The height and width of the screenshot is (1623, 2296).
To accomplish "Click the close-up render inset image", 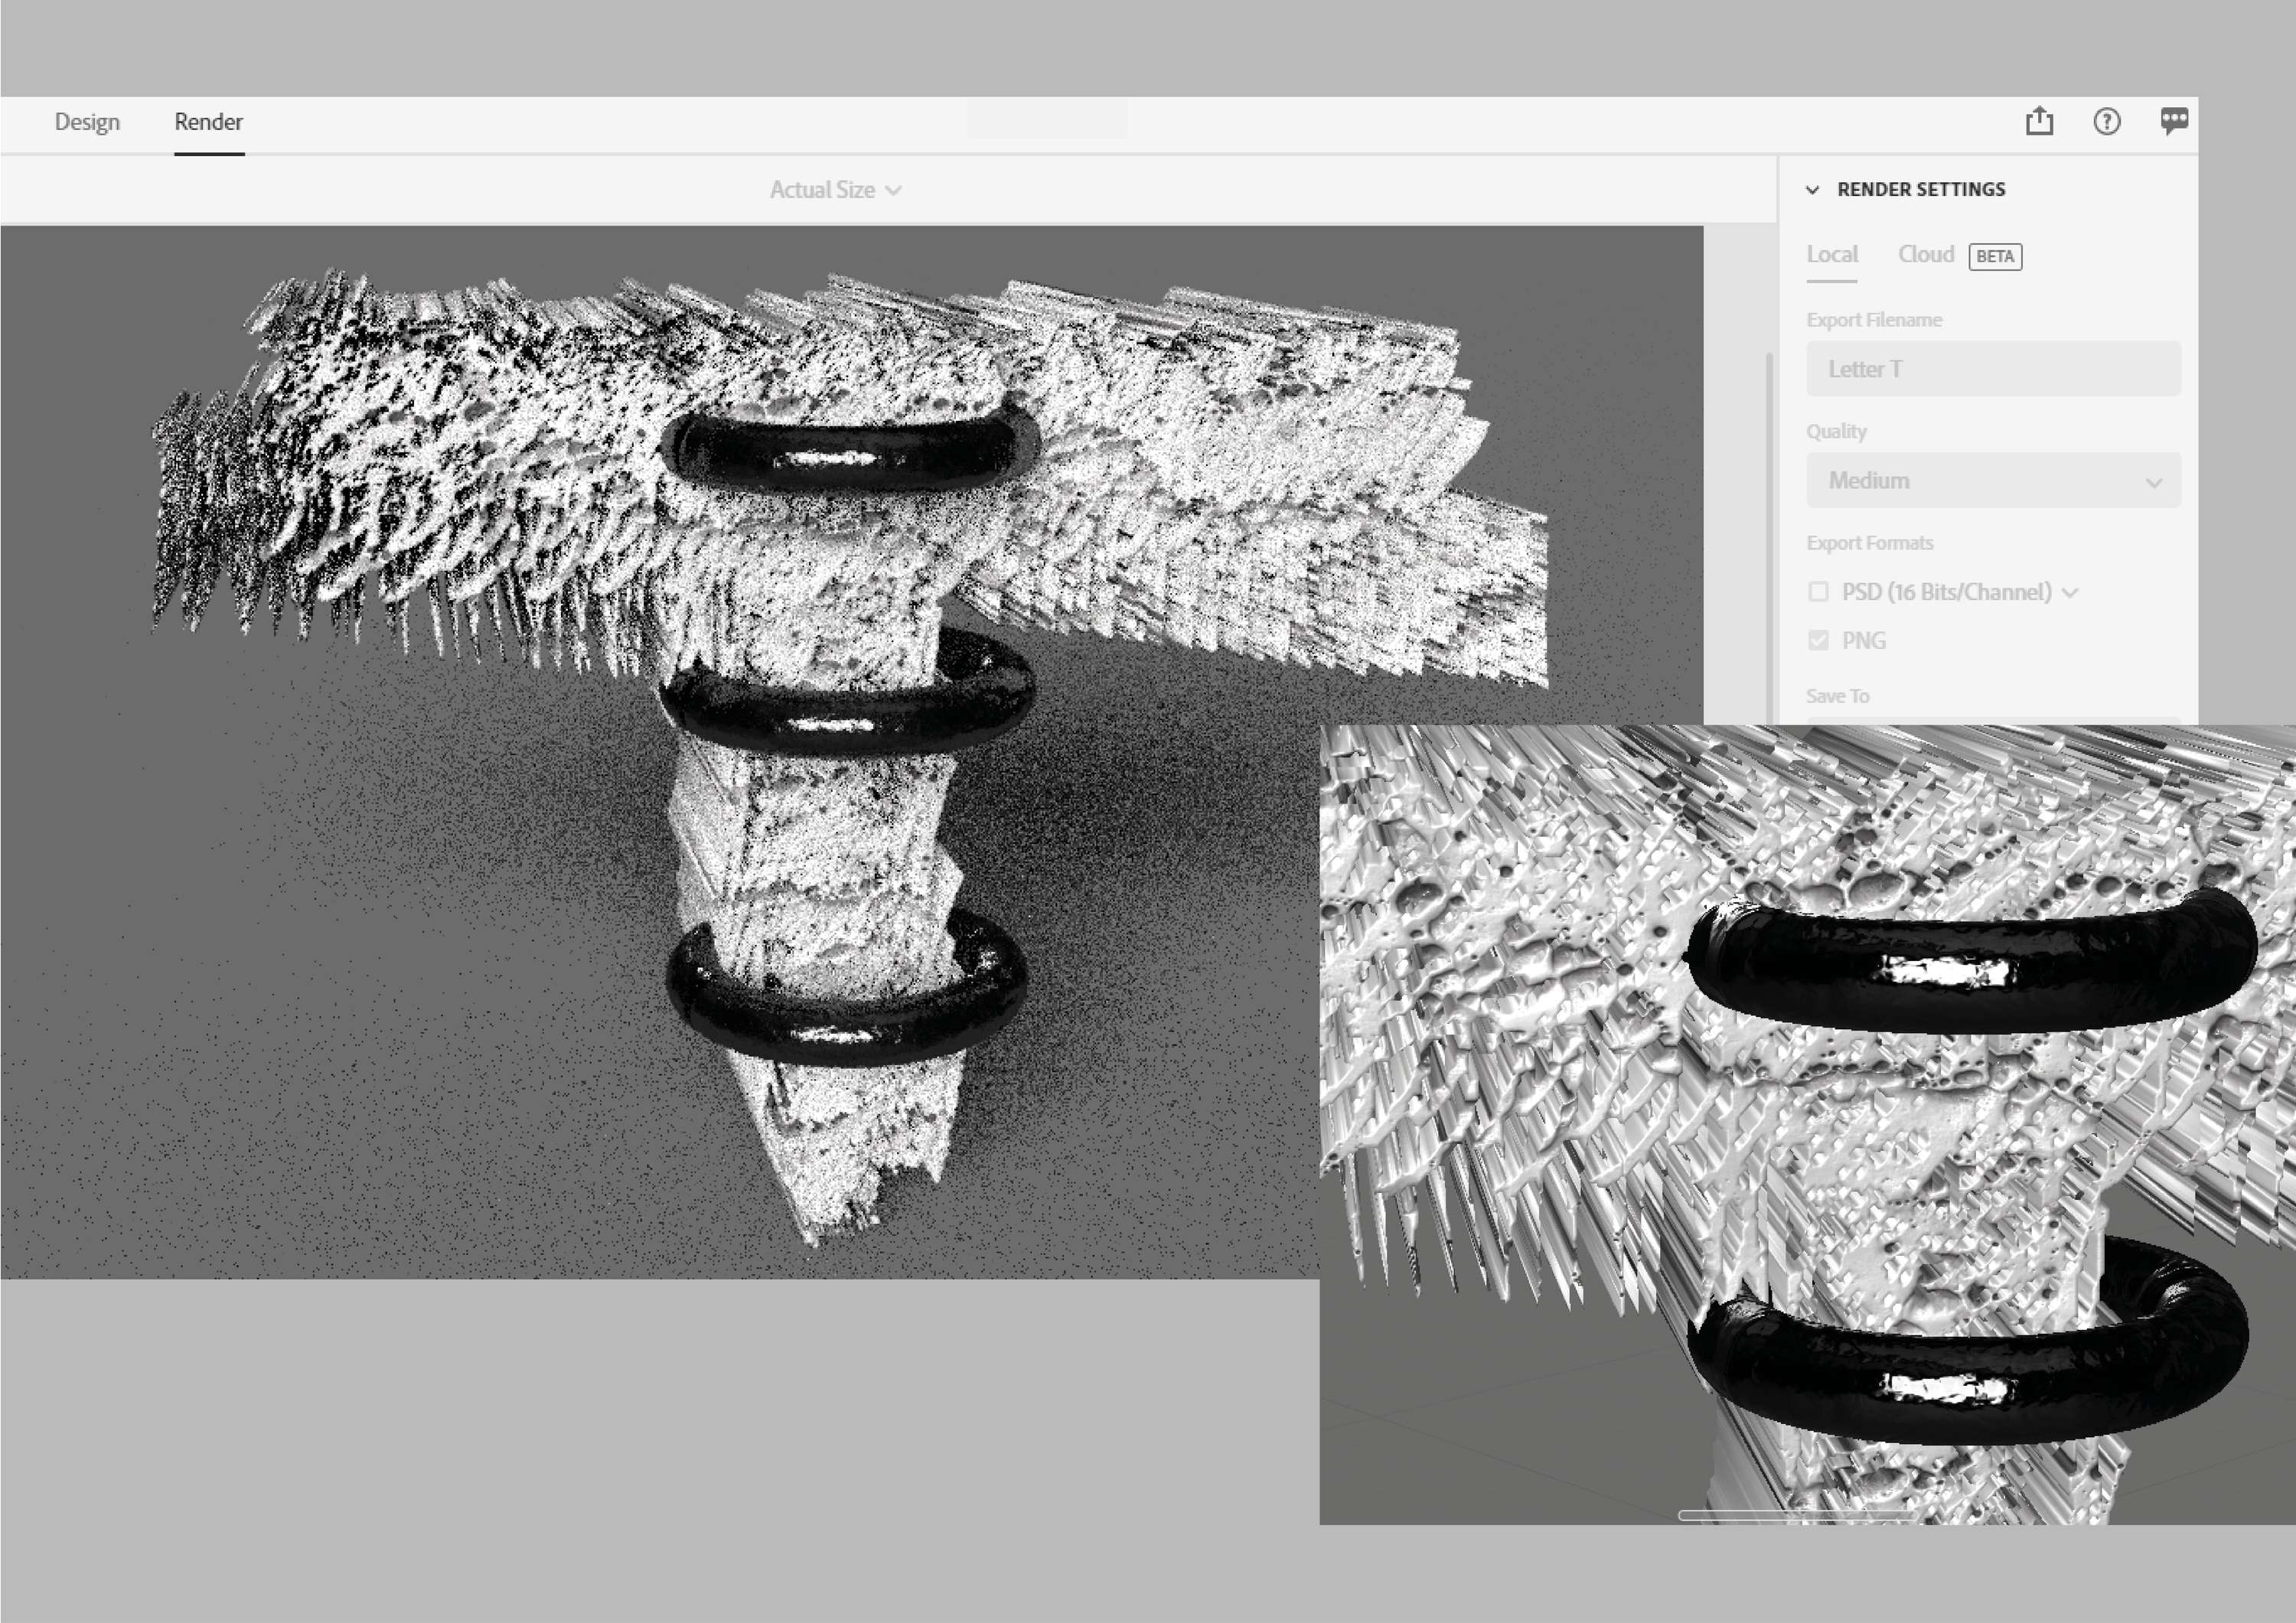I will pos(1807,1124).
